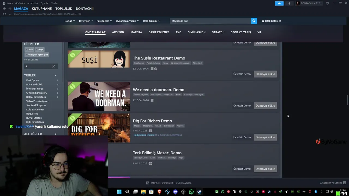The height and width of the screenshot is (196, 349).
Task: Launch Brave browser from the taskbar
Action: tap(159, 192)
